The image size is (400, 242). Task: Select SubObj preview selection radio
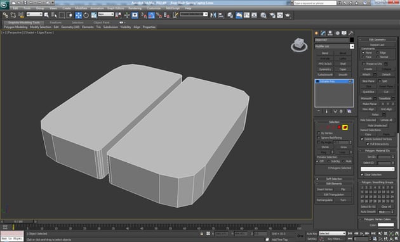pos(329,162)
